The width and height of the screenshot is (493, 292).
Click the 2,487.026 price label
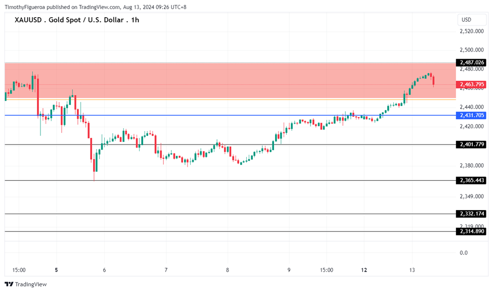click(x=472, y=63)
